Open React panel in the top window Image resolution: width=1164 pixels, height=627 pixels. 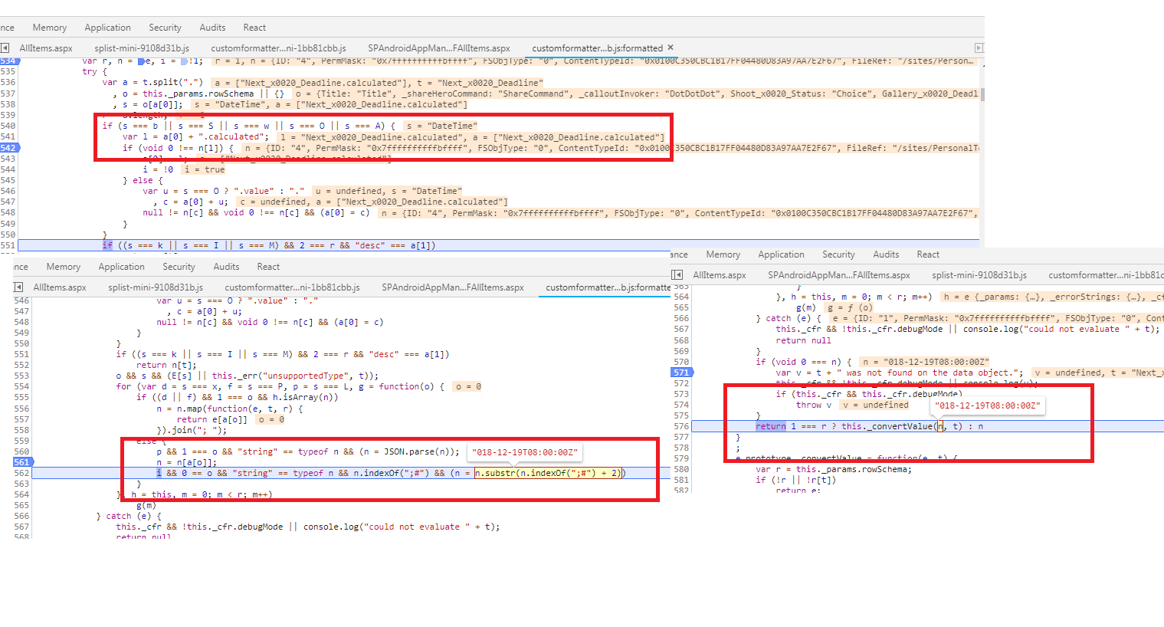254,28
